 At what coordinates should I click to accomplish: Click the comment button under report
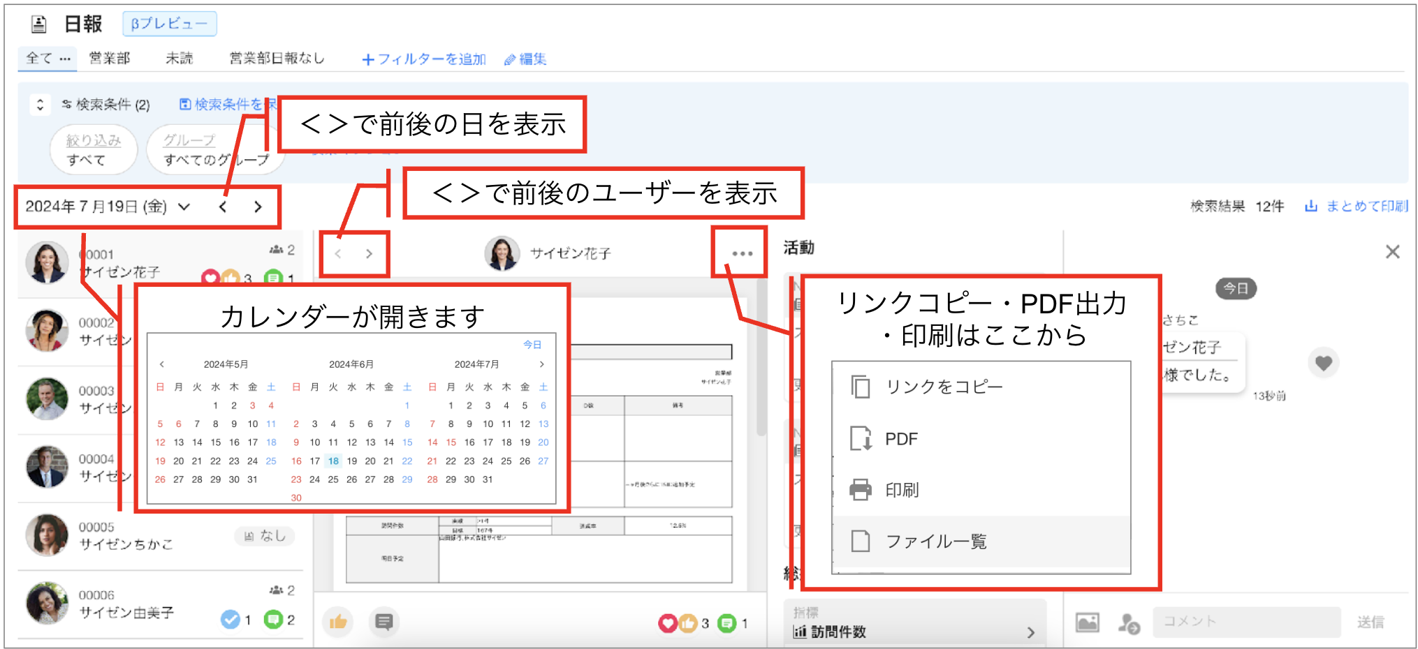pos(383,621)
